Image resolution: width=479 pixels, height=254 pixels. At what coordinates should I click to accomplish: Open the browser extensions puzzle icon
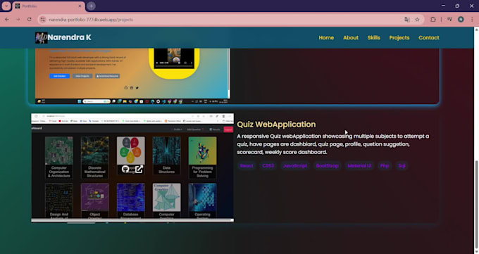point(433,20)
